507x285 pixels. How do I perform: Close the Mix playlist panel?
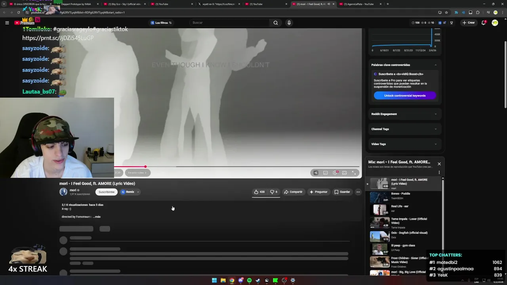pos(439,164)
